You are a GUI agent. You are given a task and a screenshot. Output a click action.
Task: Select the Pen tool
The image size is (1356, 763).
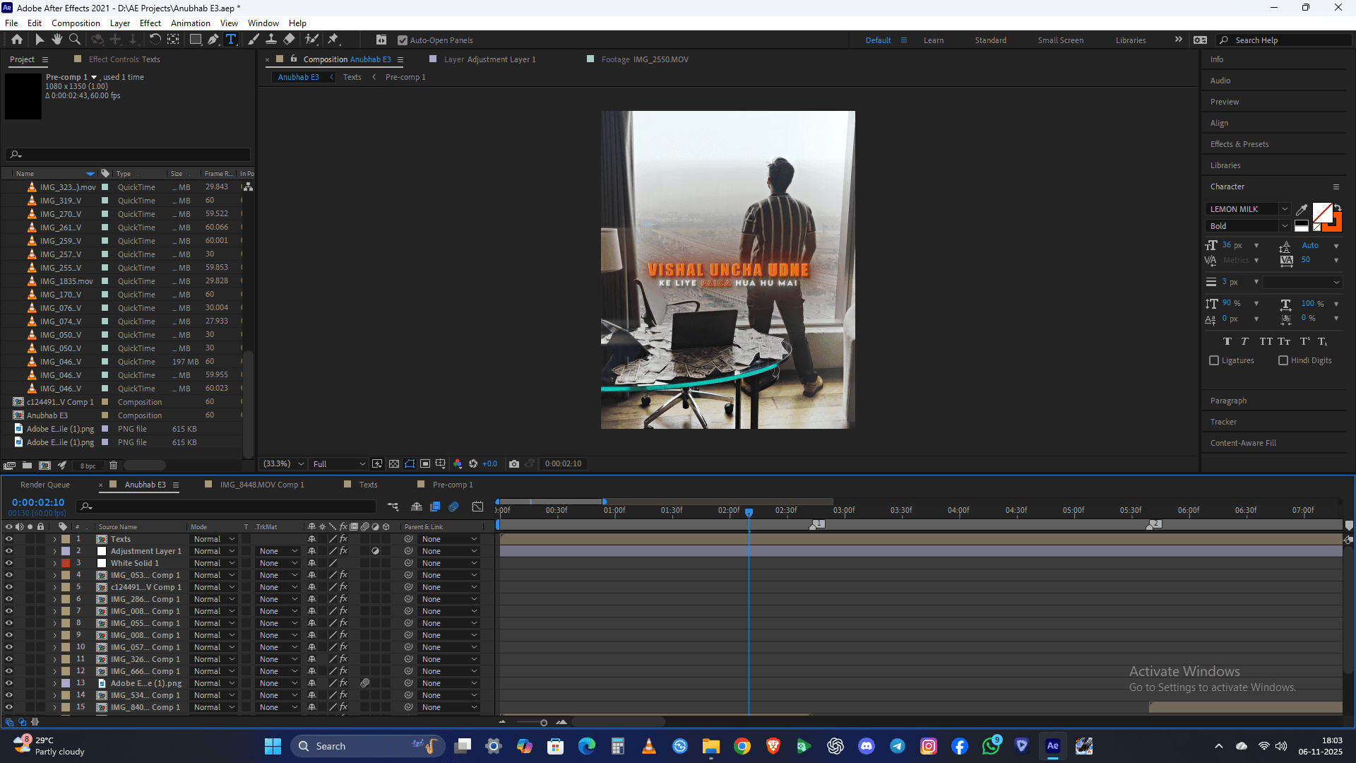[213, 40]
